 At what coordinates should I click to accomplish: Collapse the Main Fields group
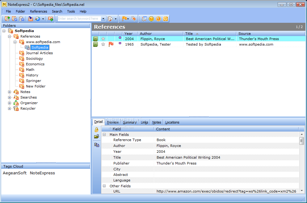(104, 135)
